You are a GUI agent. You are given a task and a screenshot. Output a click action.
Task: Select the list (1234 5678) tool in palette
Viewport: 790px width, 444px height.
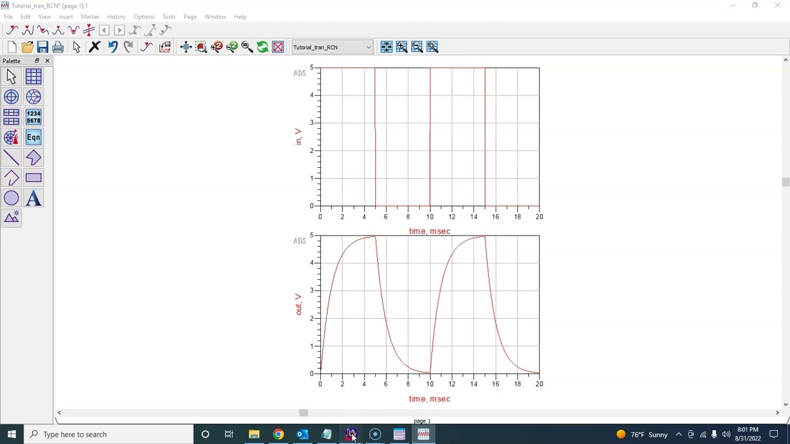click(x=33, y=117)
